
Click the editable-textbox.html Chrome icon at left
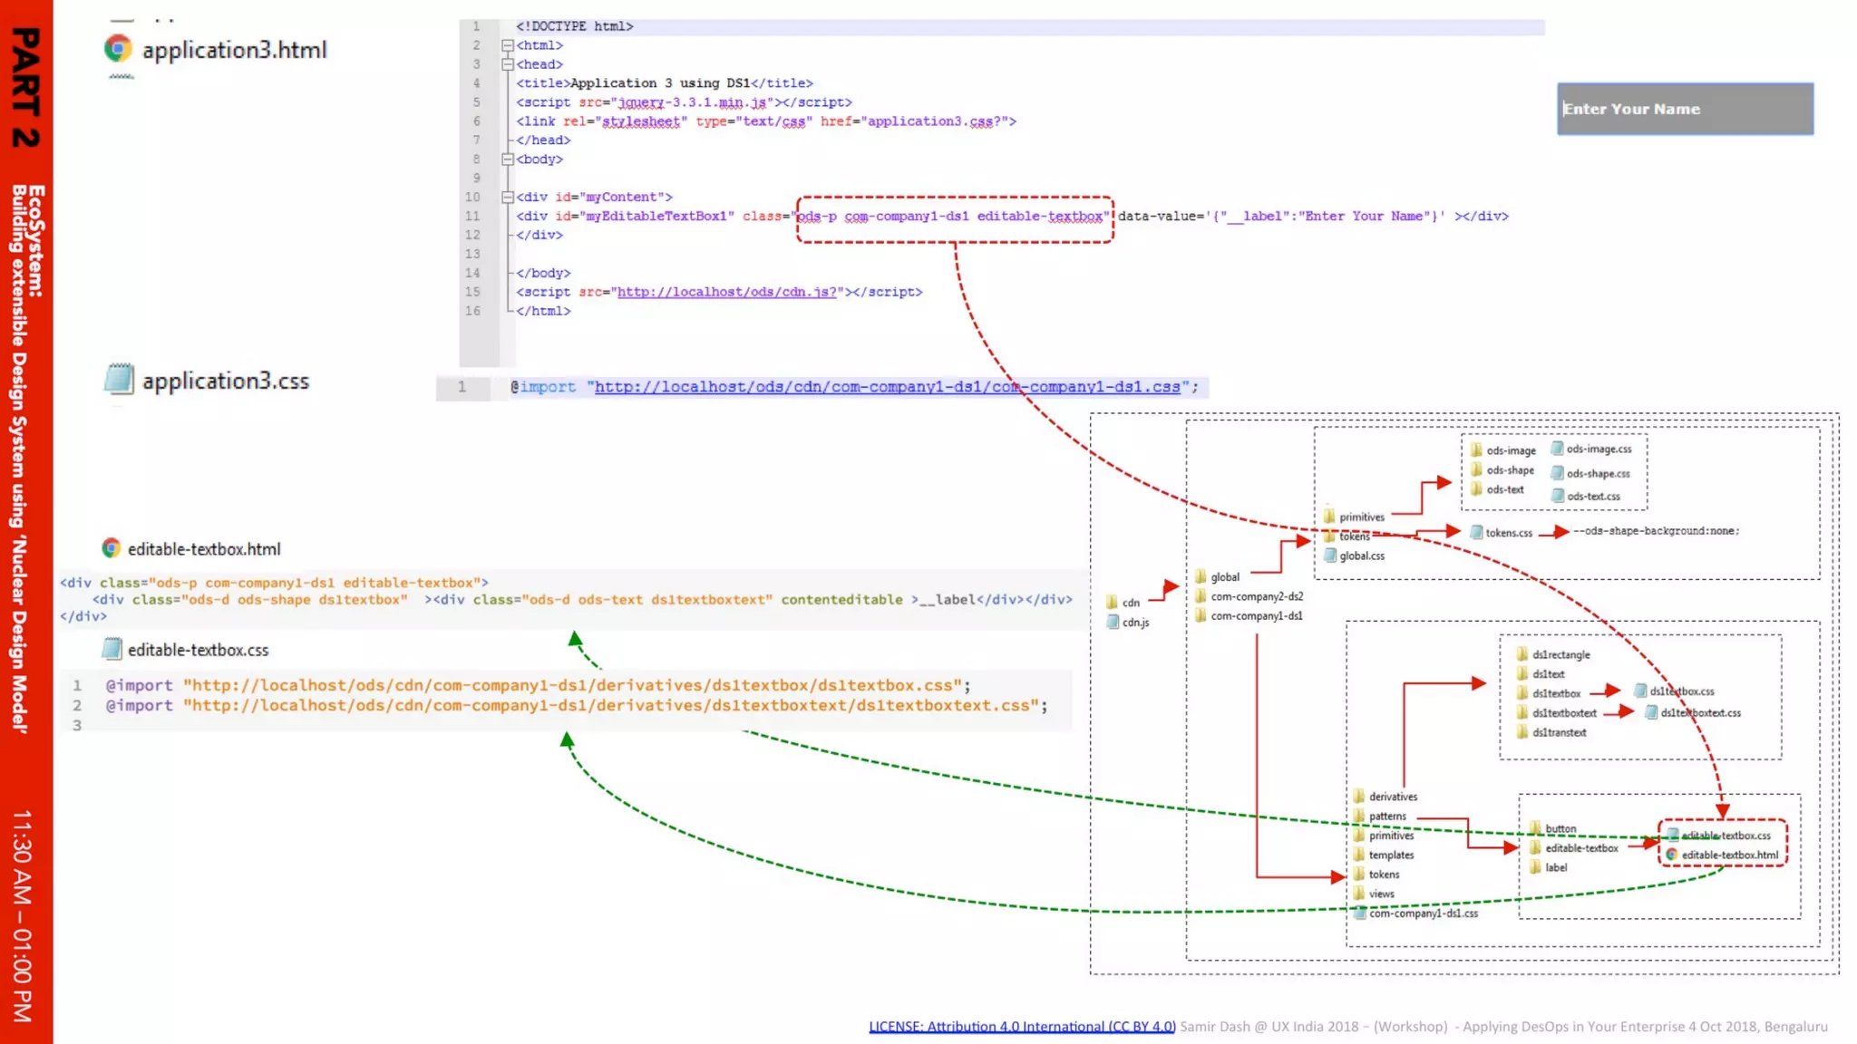pos(111,548)
